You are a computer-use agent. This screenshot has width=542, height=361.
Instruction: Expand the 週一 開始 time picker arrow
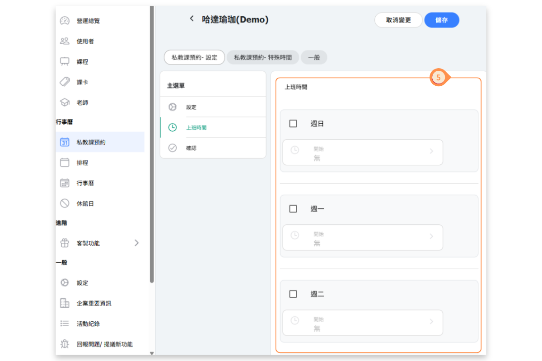pyautogui.click(x=431, y=236)
